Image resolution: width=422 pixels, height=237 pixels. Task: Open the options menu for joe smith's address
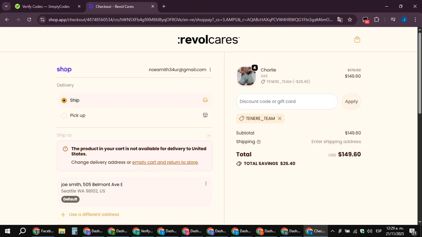(206, 184)
